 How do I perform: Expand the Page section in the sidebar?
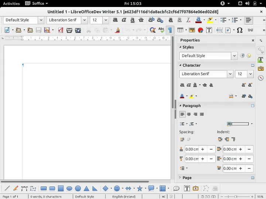pyautogui.click(x=187, y=178)
